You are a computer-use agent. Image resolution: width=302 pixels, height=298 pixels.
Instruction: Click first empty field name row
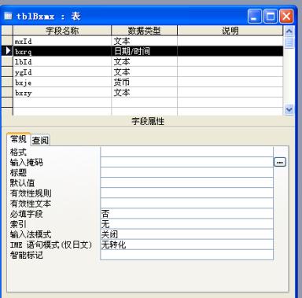pos(62,103)
